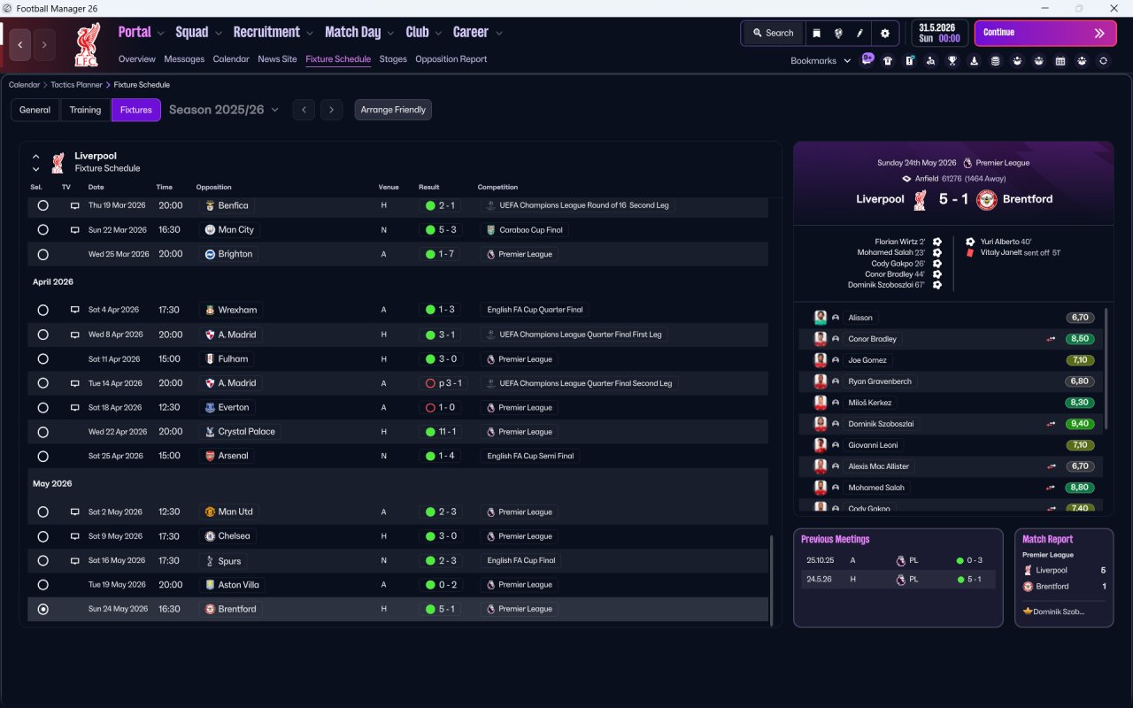Open the stacked coins finances icon
The width and height of the screenshot is (1133, 708).
(995, 61)
